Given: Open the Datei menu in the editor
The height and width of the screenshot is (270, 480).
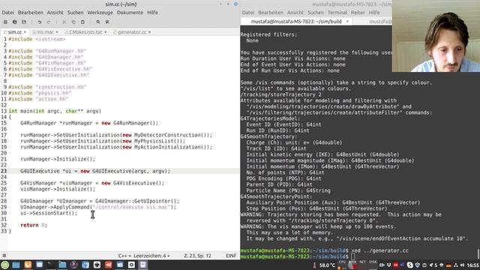Looking at the screenshot, I should tap(8, 13).
